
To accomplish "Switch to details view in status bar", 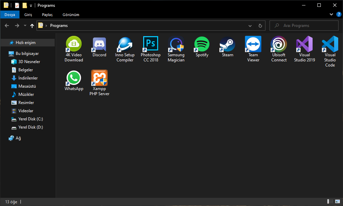I will click(x=330, y=202).
